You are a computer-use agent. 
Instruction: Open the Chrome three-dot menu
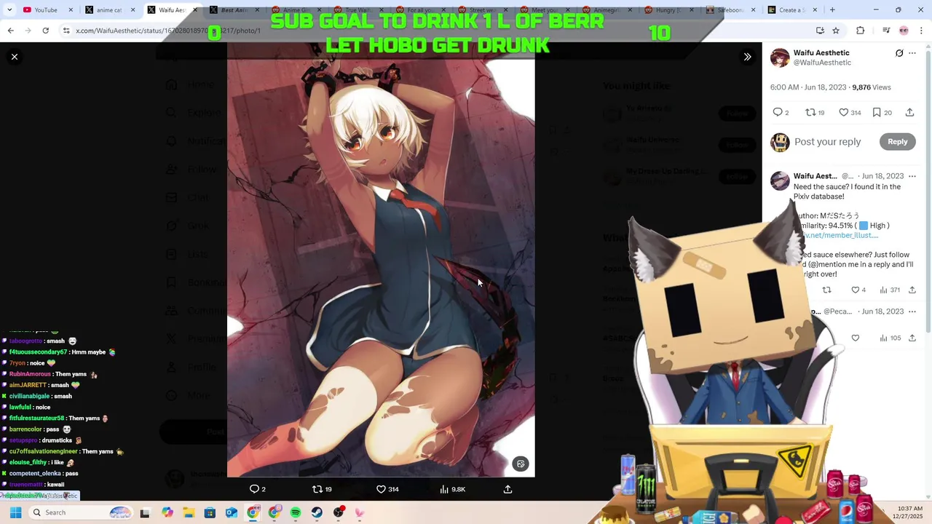(921, 31)
